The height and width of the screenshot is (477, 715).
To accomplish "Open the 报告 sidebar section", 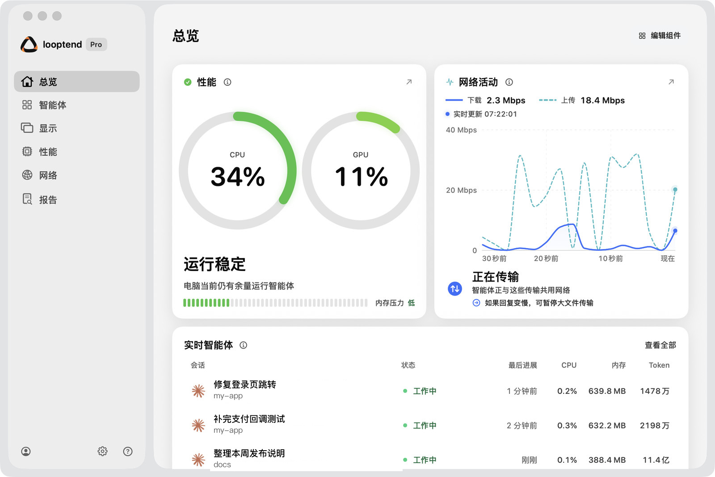I will [77, 199].
